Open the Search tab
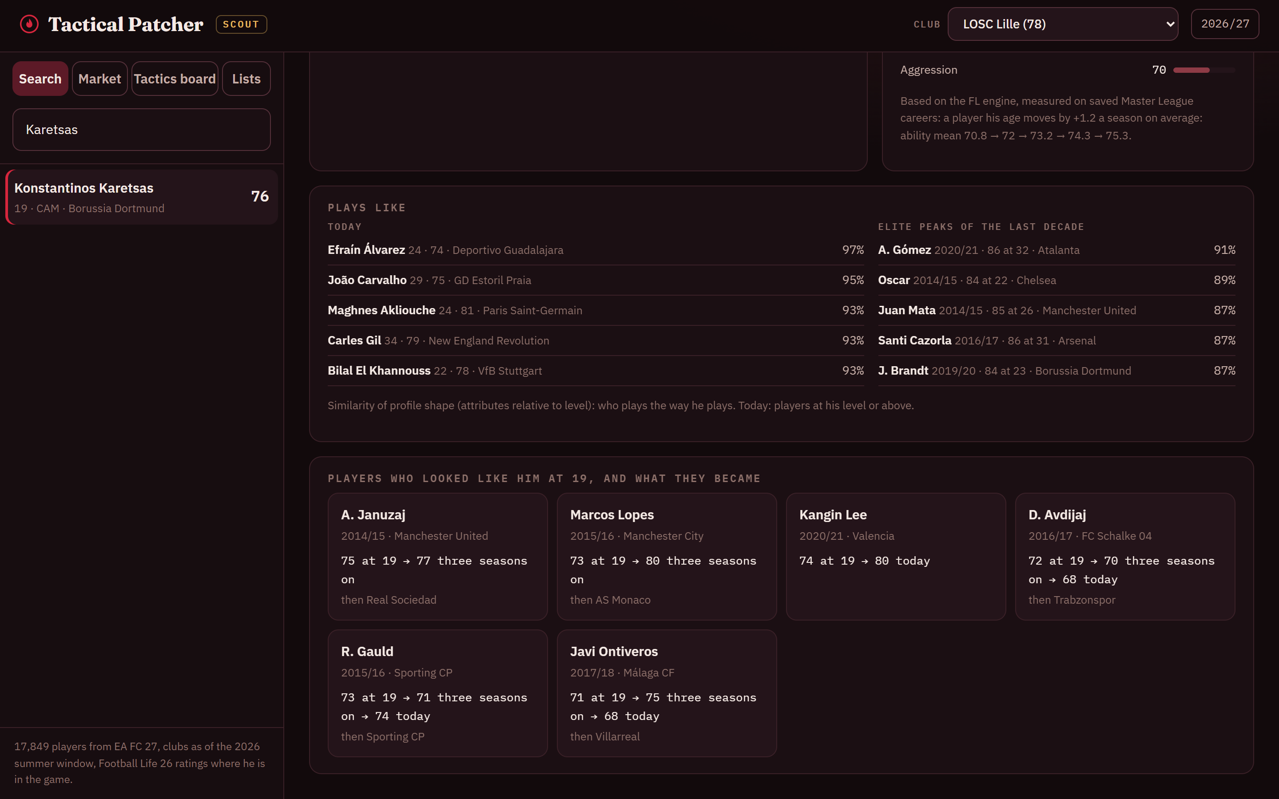This screenshot has width=1279, height=799. (40, 79)
